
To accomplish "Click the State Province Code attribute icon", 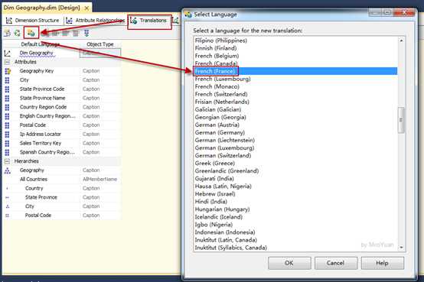I will point(8,89).
